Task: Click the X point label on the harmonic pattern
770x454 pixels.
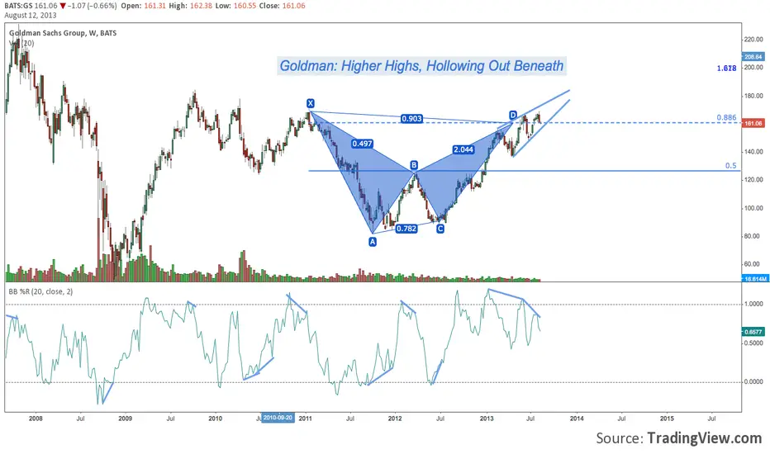Action: coord(311,103)
